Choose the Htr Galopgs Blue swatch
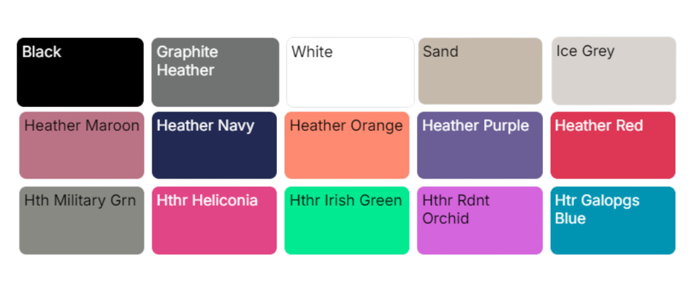 click(x=613, y=220)
